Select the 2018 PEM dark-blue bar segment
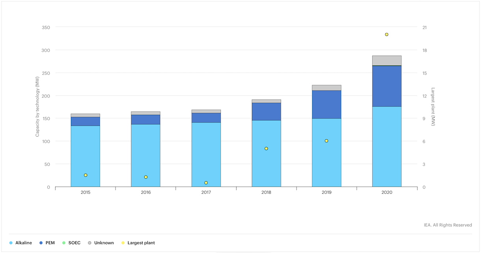The width and height of the screenshot is (481, 253). click(x=266, y=112)
